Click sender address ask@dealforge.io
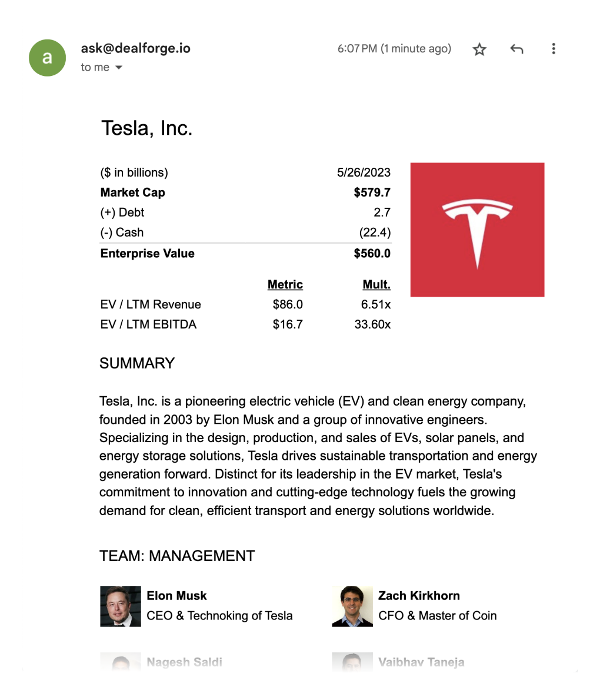This screenshot has width=600, height=680. (x=136, y=48)
